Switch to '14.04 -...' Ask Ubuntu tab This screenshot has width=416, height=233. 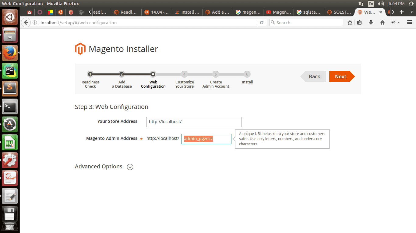(x=157, y=12)
